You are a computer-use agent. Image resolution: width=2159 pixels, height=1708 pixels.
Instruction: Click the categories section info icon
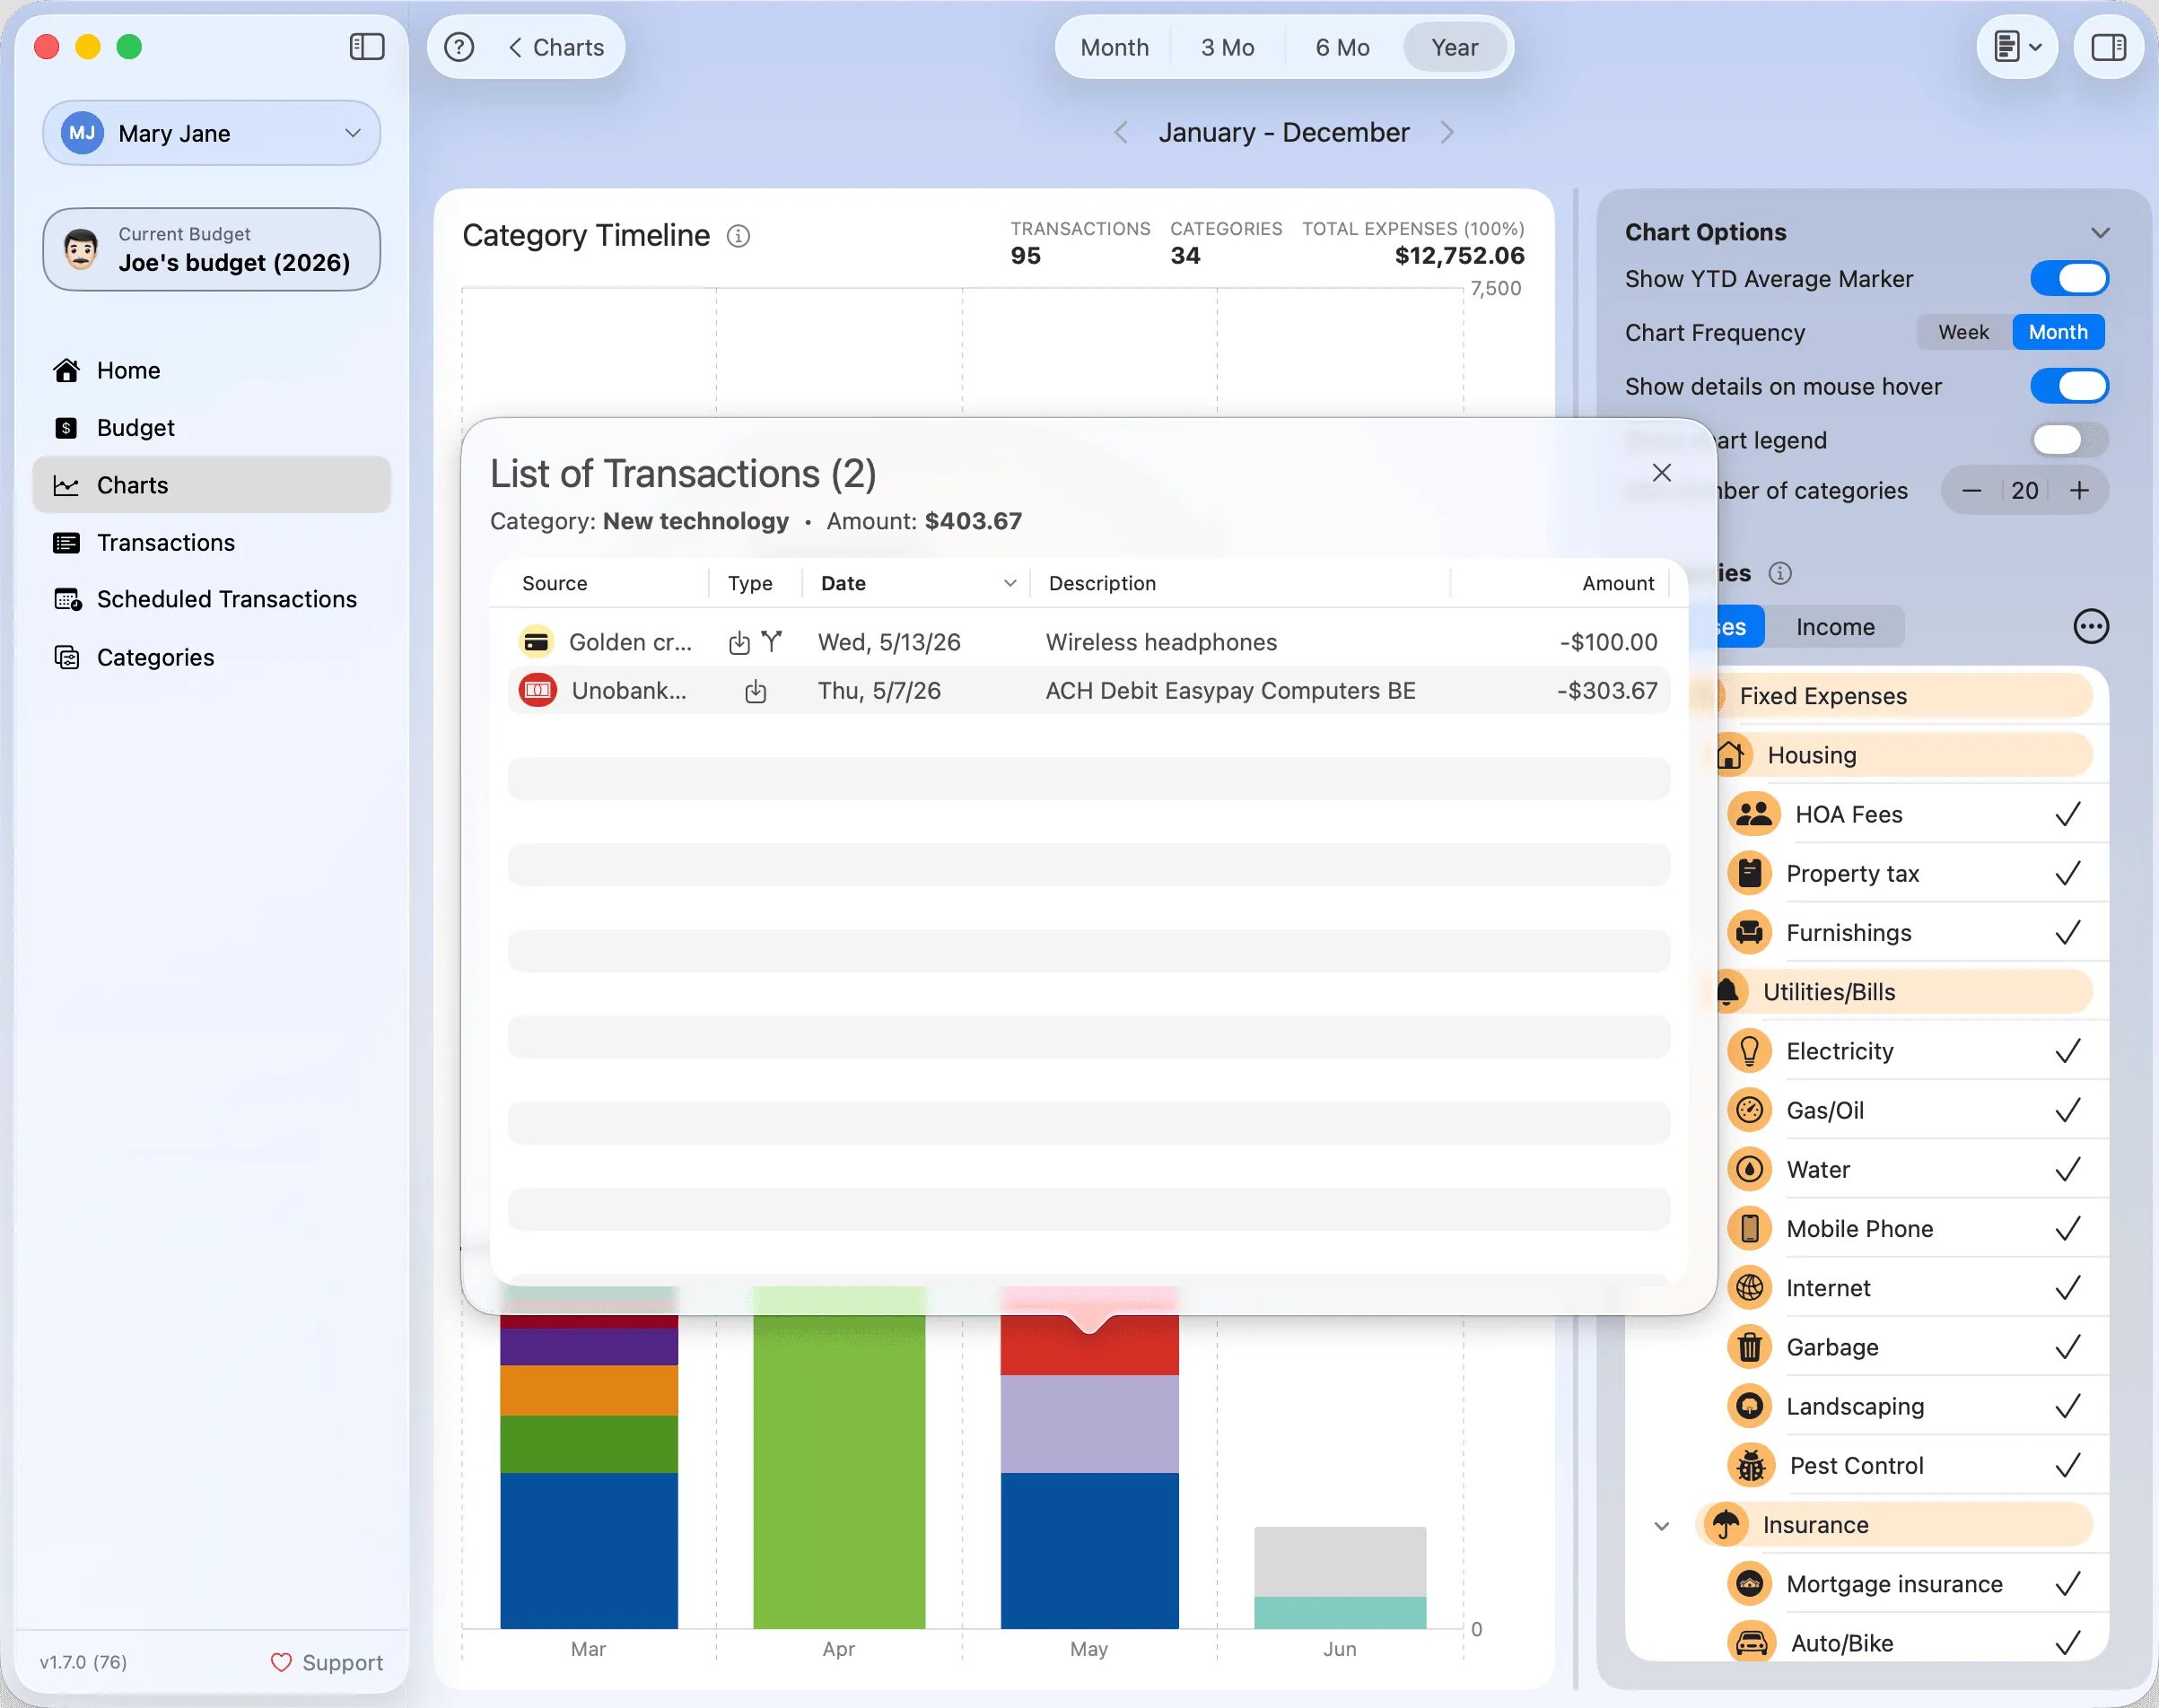point(1779,574)
